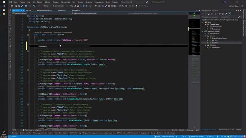Open the Stack Trace Explorer bottom tab
246x138 pixels.
pyautogui.click(x=61, y=133)
